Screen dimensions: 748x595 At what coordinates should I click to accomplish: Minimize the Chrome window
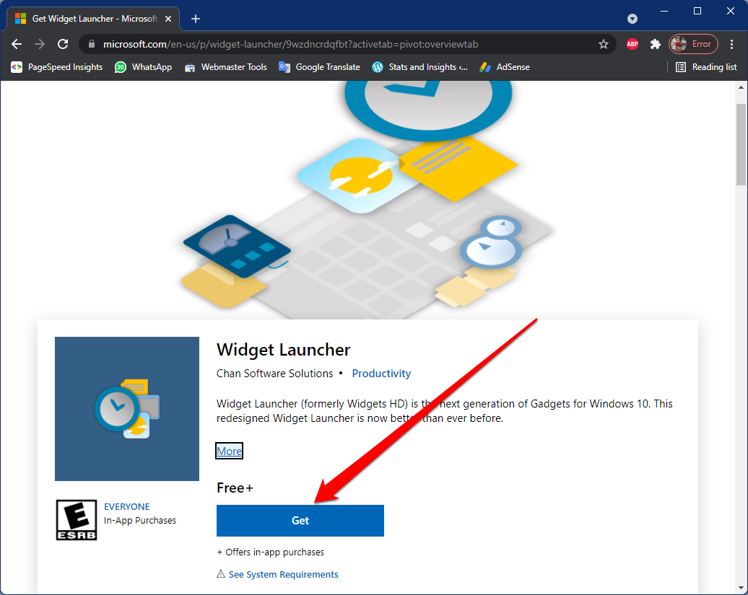coord(664,11)
